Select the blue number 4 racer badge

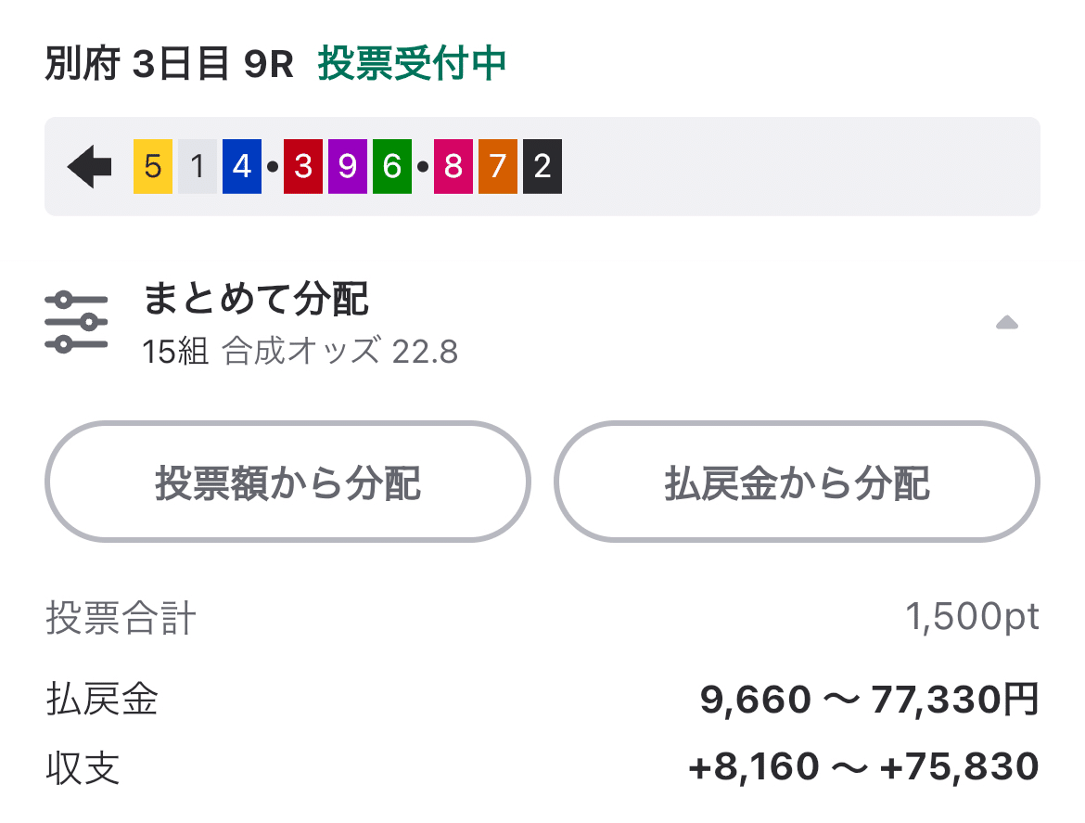[243, 165]
